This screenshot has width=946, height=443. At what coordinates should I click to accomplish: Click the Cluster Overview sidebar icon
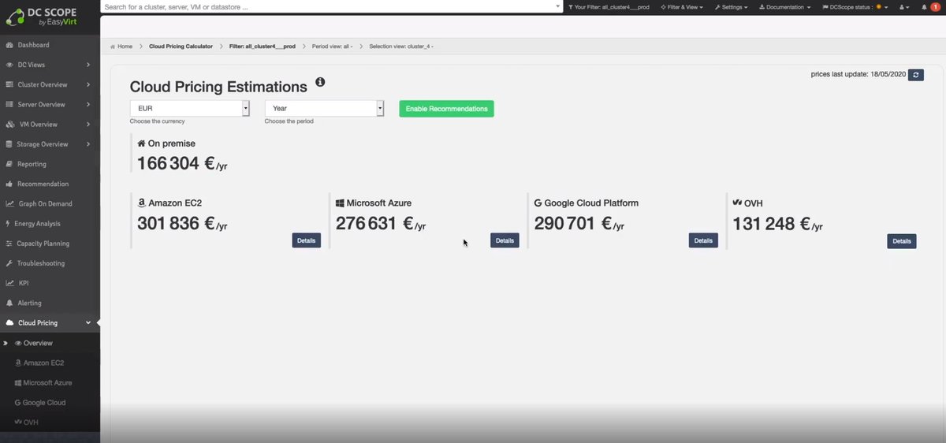pyautogui.click(x=9, y=84)
